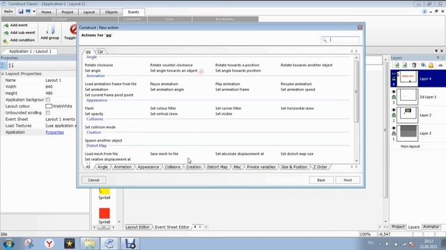This screenshot has width=446, height=250.
Task: Click the Next button in dialog
Action: [348, 180]
